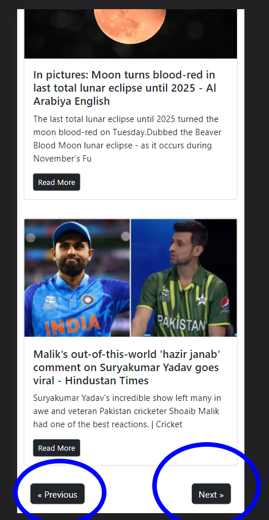Click the star crest on the Pakistan jersey
Viewport: 269px width, 520px height.
[x=201, y=300]
